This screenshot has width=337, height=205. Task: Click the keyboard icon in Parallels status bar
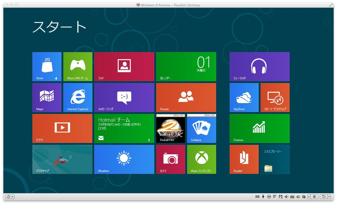point(257,197)
